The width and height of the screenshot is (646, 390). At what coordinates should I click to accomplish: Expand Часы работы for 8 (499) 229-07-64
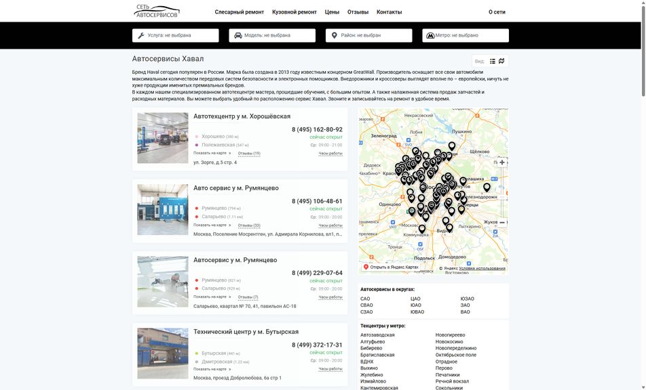click(330, 297)
